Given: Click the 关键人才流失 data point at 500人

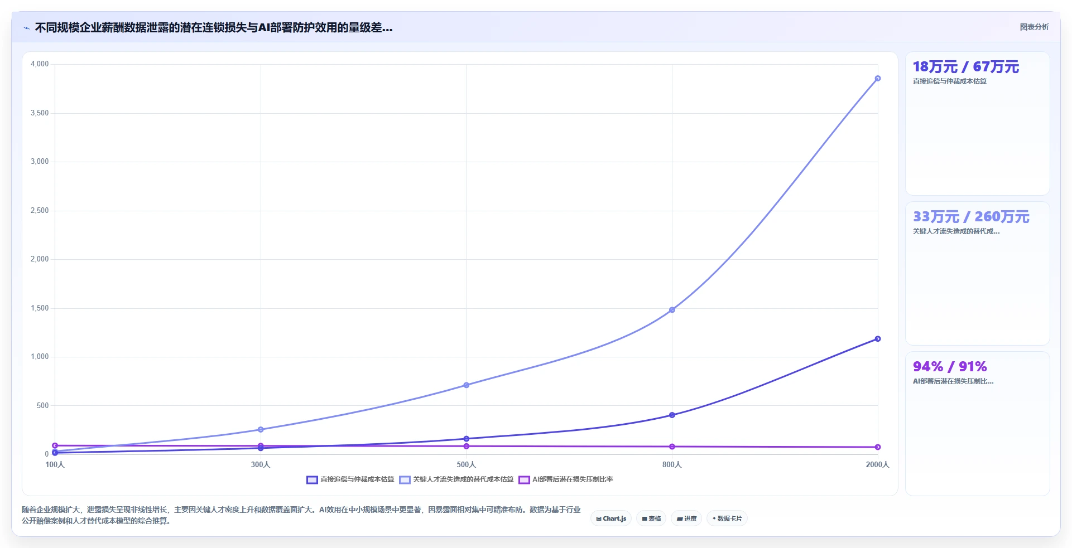Looking at the screenshot, I should pyautogui.click(x=467, y=385).
